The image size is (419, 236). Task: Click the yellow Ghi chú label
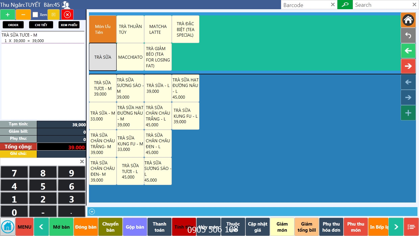[x=18, y=154]
